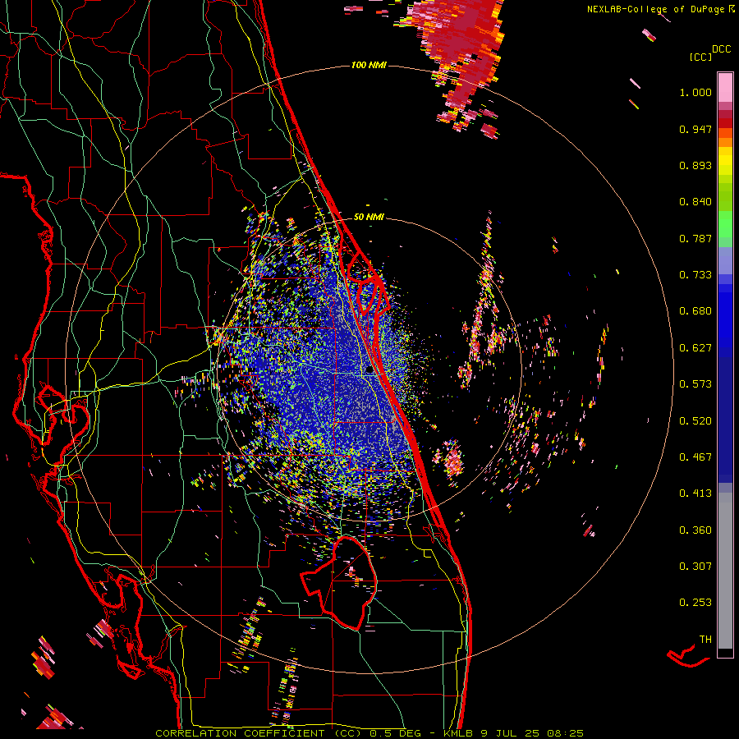Click the black radar site dot at map center
Screen dimensions: 739x739
369,370
